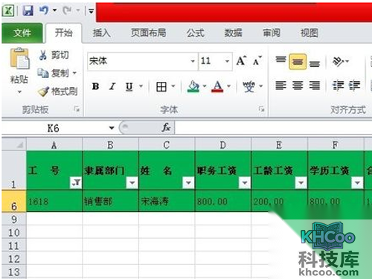
Task: Open the 姓名 filter dropdown
Action: tap(188, 183)
